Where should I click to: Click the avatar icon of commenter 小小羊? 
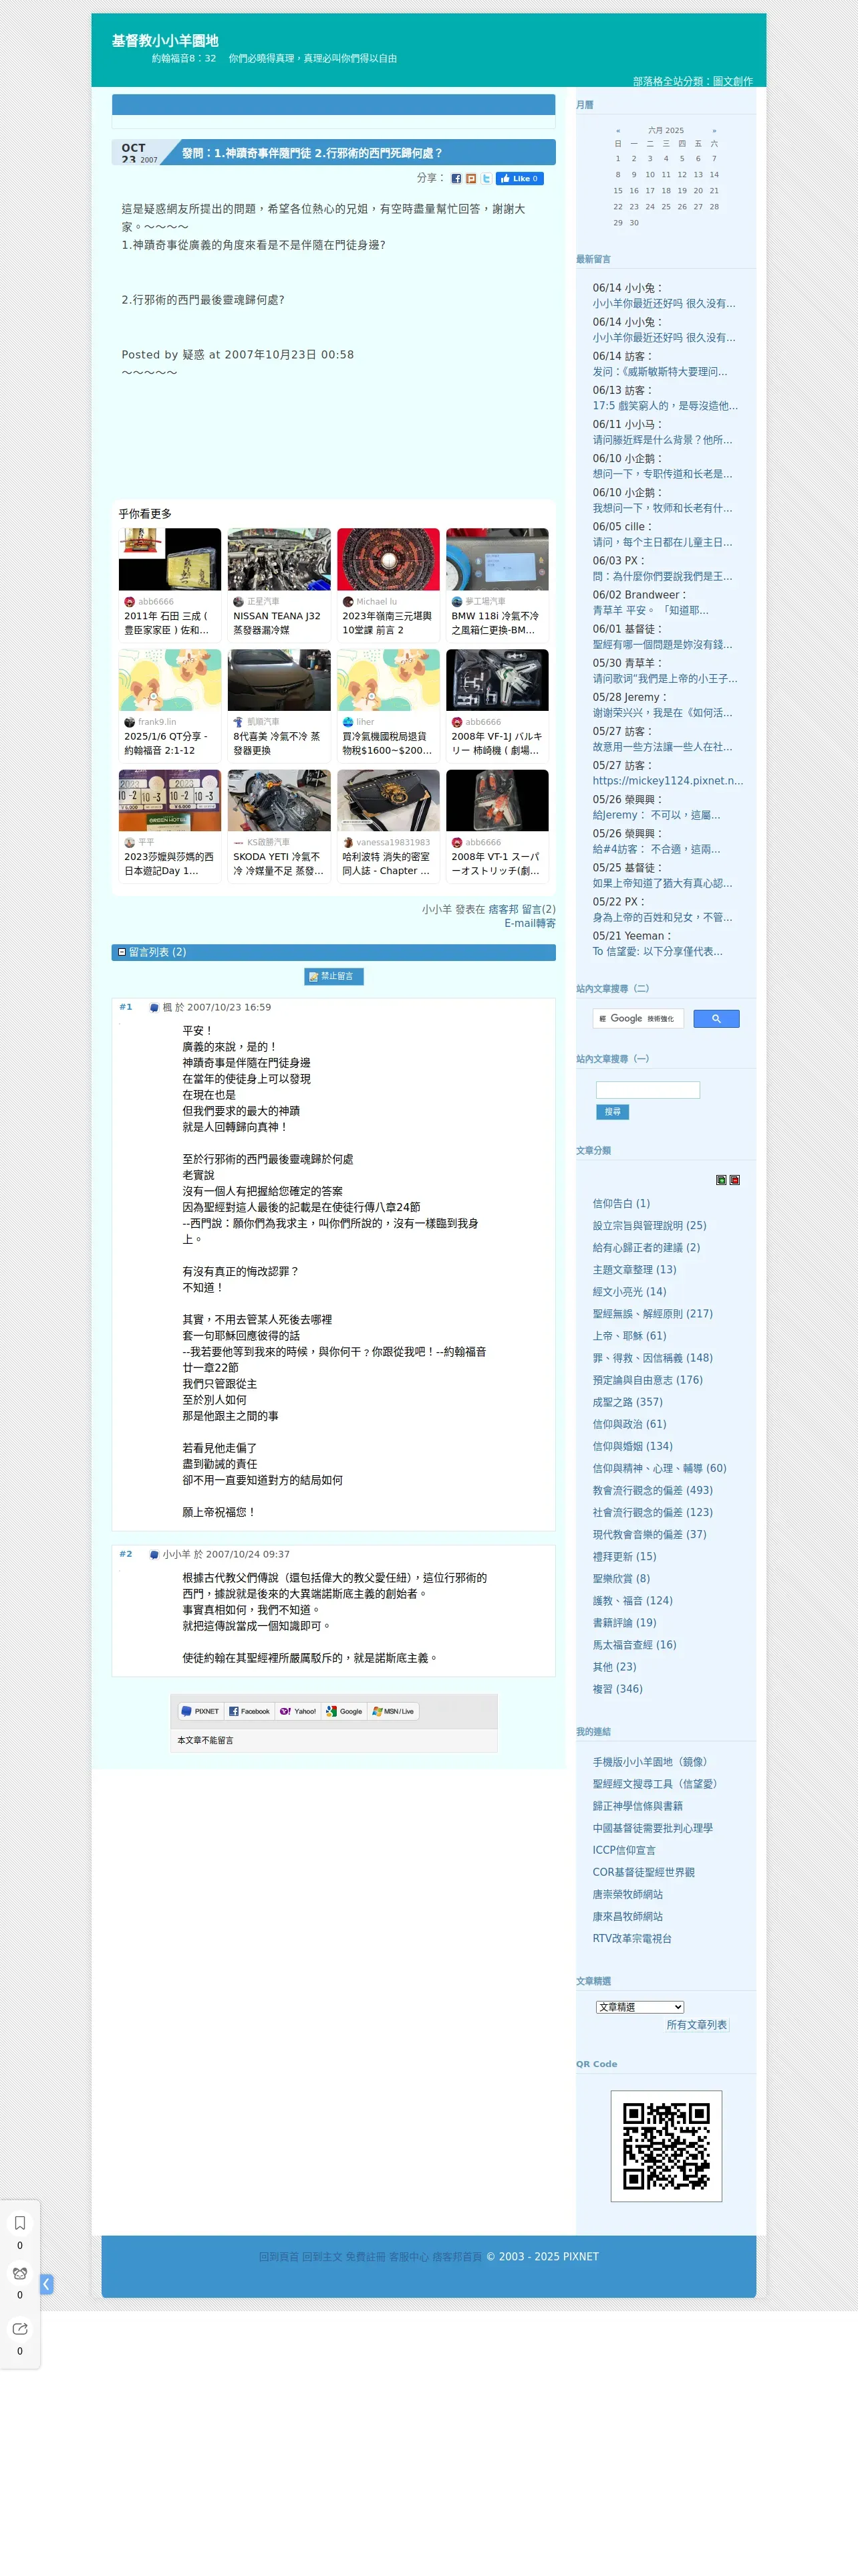(x=154, y=1555)
